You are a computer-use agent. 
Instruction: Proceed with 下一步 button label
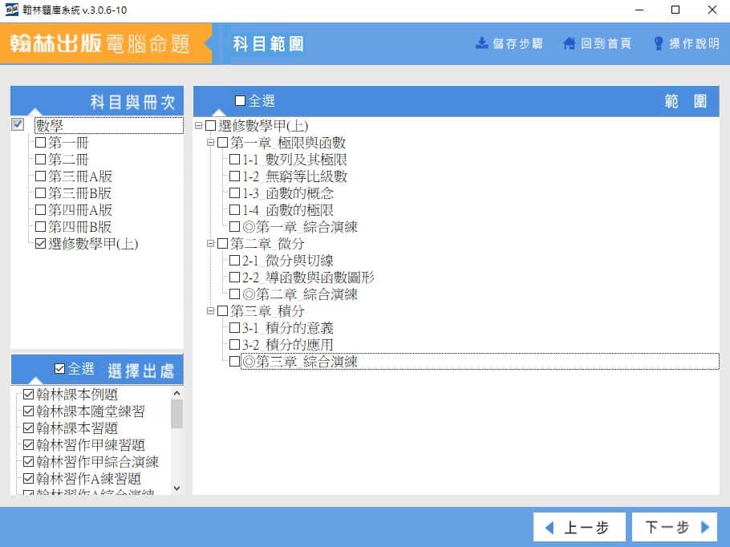(x=667, y=528)
